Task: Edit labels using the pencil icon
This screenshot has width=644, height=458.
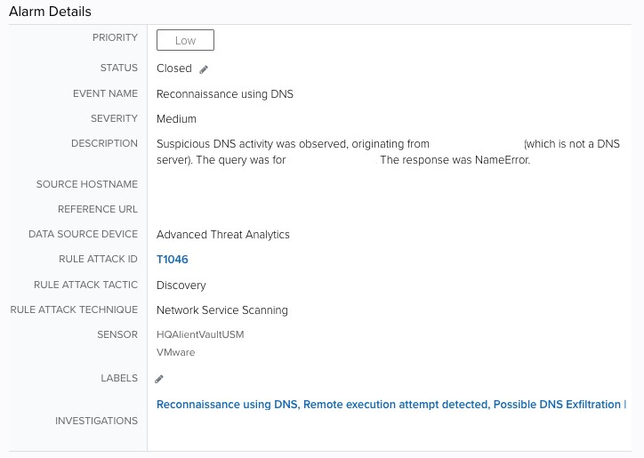Action: click(x=159, y=379)
